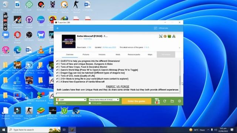Open the modpack author name link
Image resolution: width=237 pixels, height=133 pixels.
click(x=88, y=39)
